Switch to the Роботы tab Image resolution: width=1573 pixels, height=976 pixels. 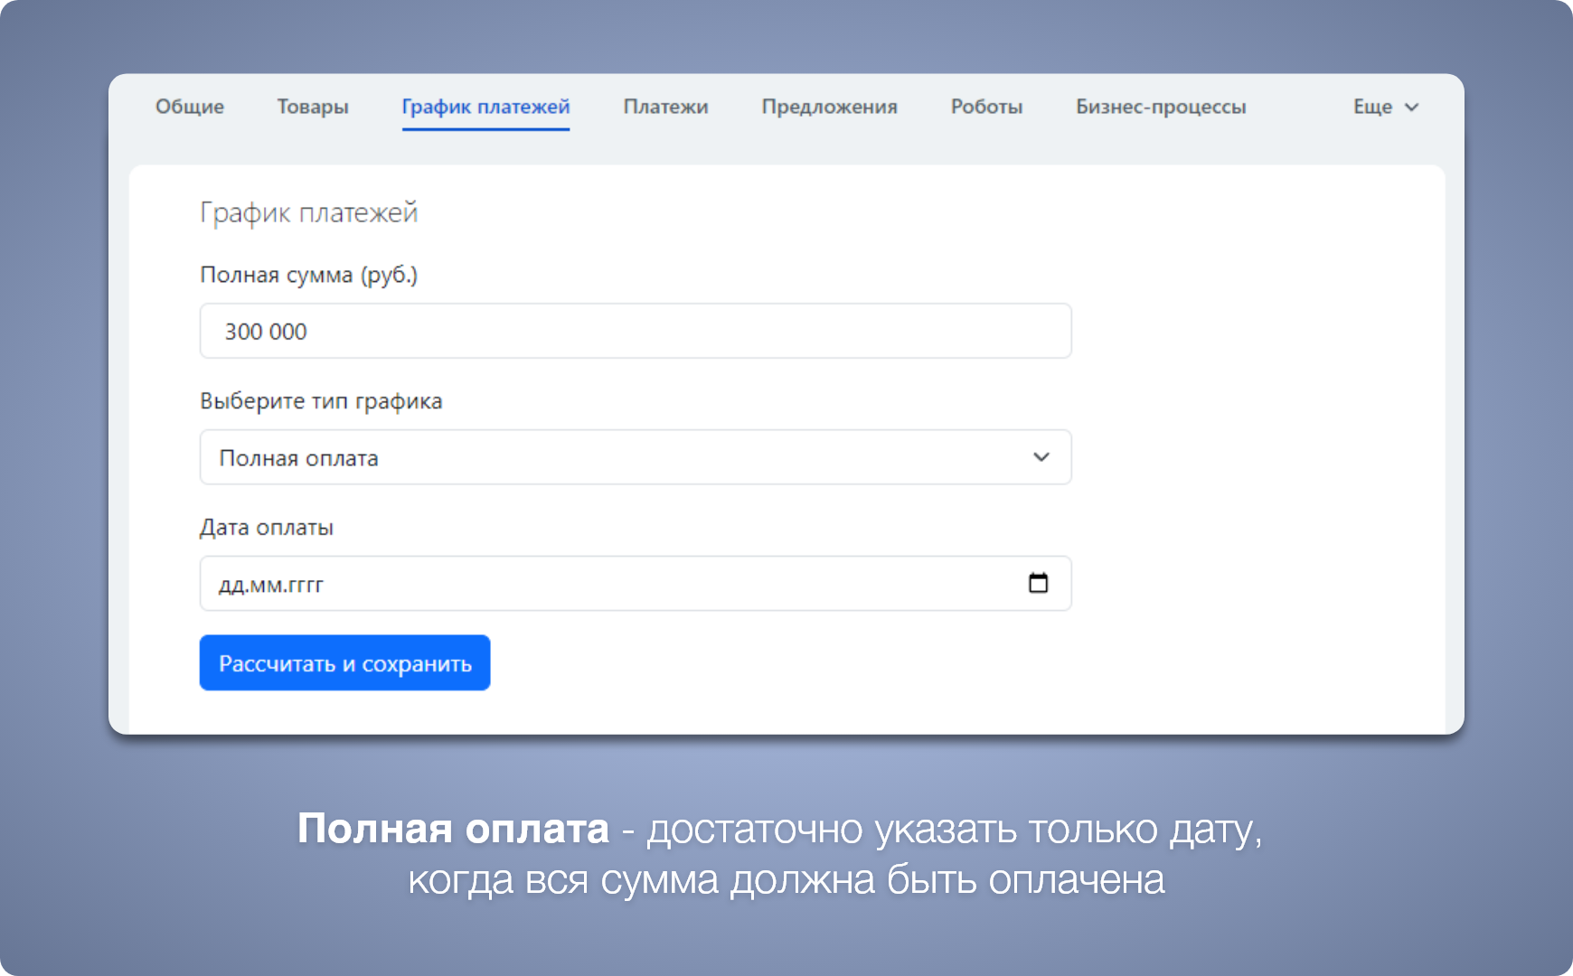[x=986, y=107]
